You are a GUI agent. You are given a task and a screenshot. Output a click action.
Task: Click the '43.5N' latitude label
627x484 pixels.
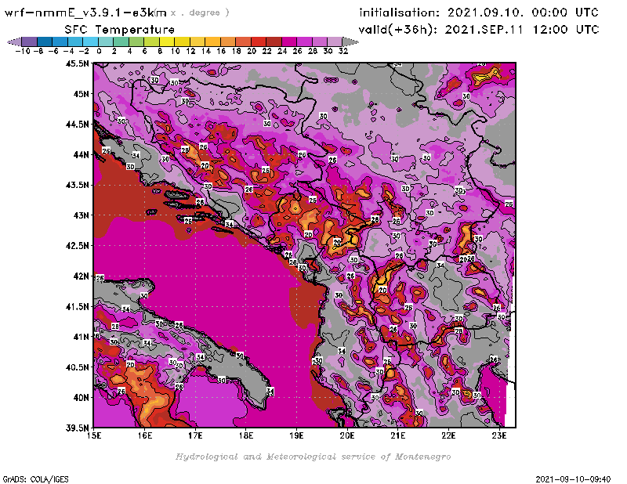(77, 185)
